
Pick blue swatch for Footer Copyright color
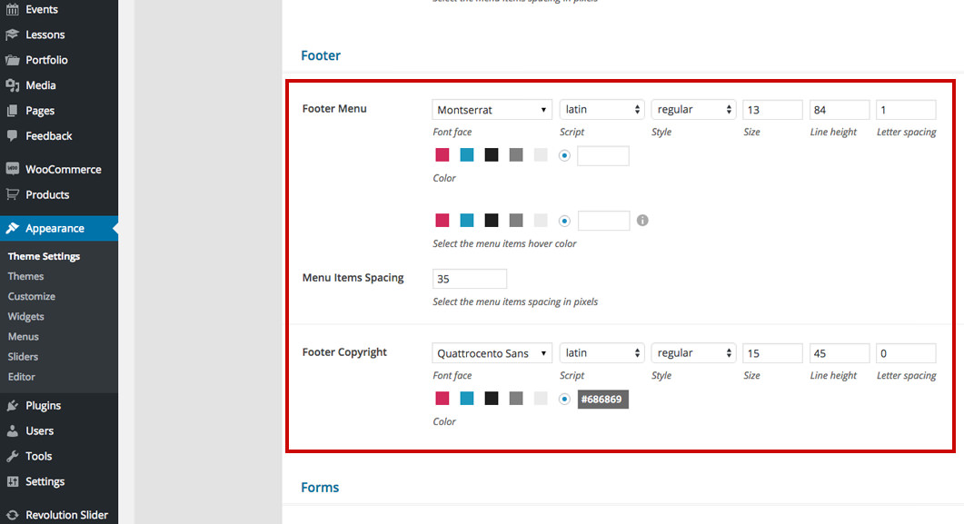click(467, 399)
